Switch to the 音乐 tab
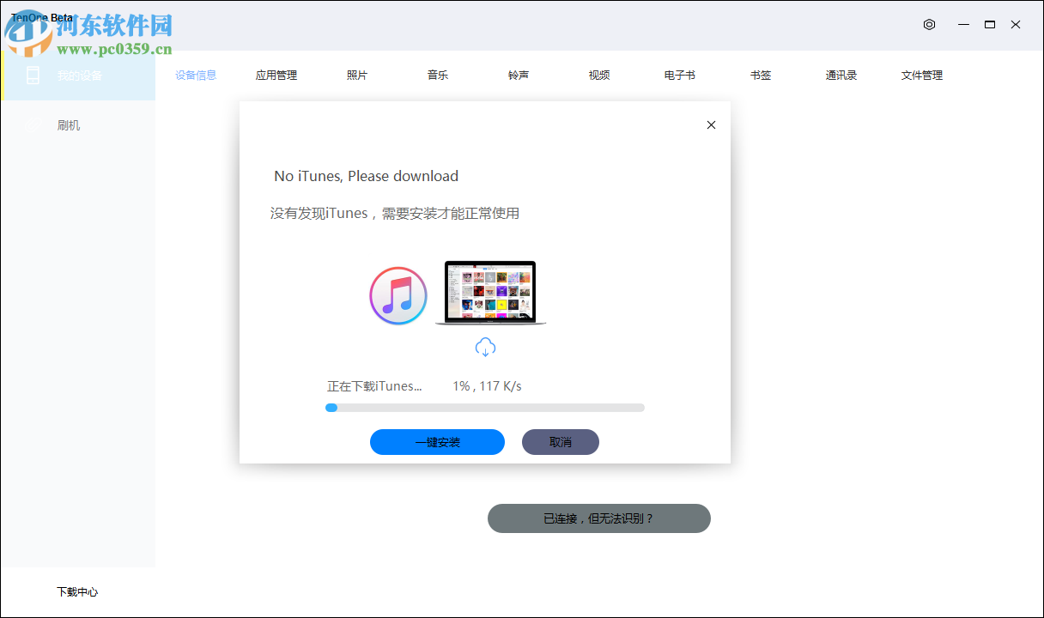Image resolution: width=1044 pixels, height=618 pixels. click(x=437, y=76)
